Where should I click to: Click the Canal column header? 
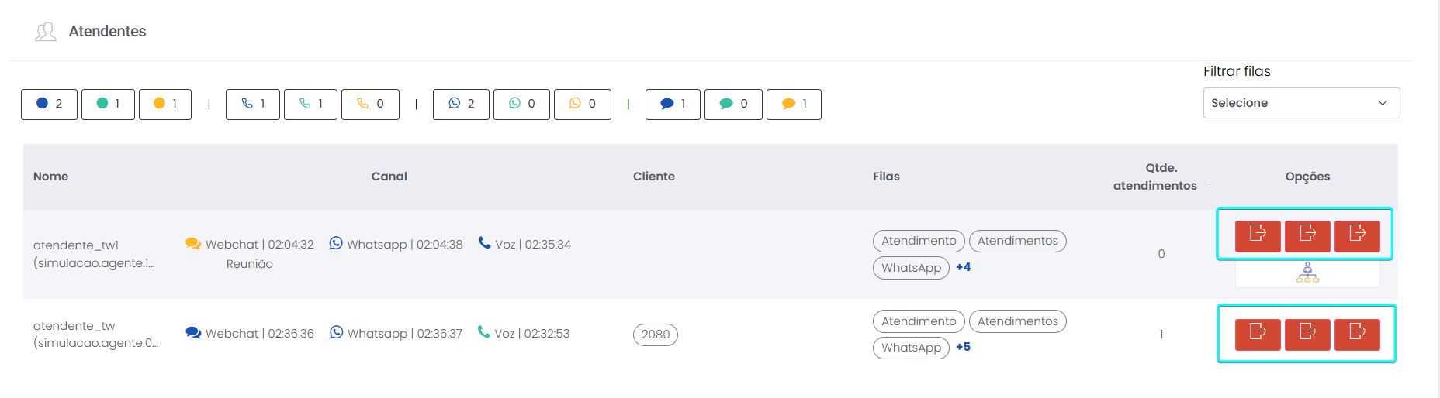coord(389,177)
